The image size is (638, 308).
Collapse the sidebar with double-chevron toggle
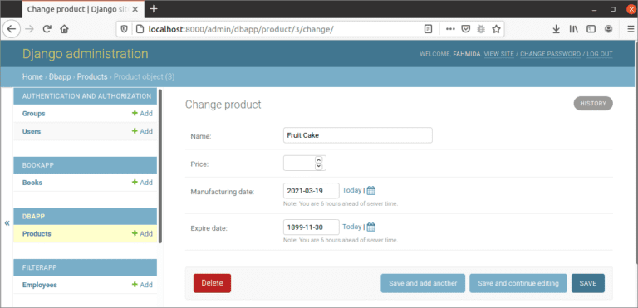click(7, 223)
